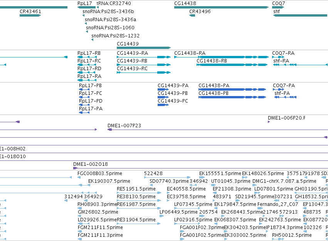This screenshot has width=328, height=241.
Task: Click the CG14438 gene bar
Action: click(x=221, y=7)
